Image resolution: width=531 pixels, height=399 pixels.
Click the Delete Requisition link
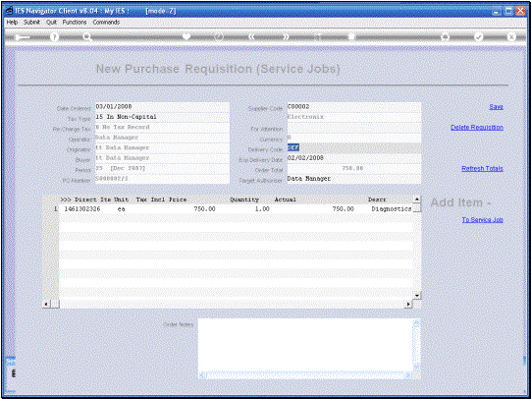click(x=477, y=127)
